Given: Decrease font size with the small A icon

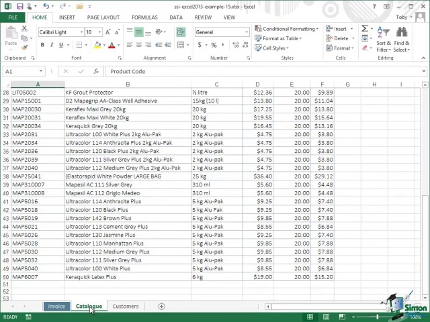Looking at the screenshot, I should [117, 32].
